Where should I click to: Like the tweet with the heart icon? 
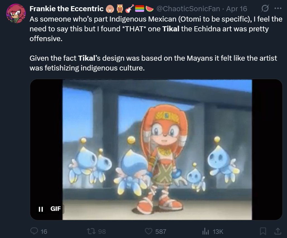pyautogui.click(x=149, y=231)
